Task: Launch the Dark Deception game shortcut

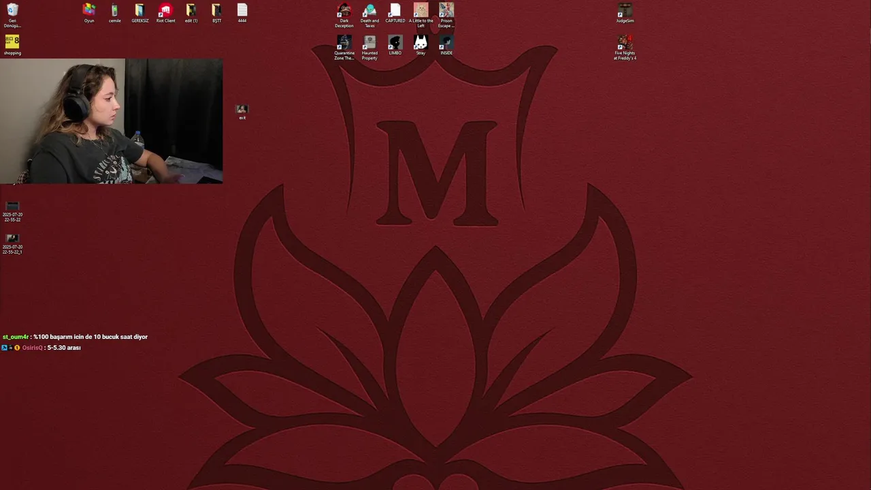Action: click(x=344, y=15)
